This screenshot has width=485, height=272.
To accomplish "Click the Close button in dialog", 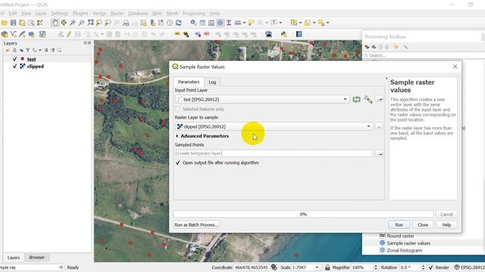I will (423, 225).
